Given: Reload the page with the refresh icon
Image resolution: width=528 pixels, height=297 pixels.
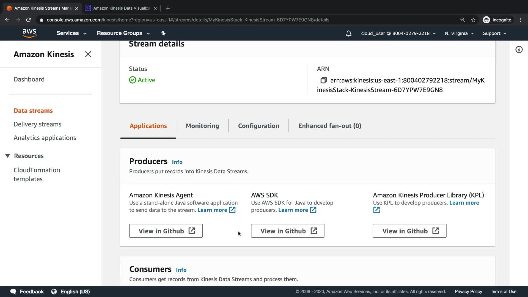Looking at the screenshot, I should [x=28, y=20].
